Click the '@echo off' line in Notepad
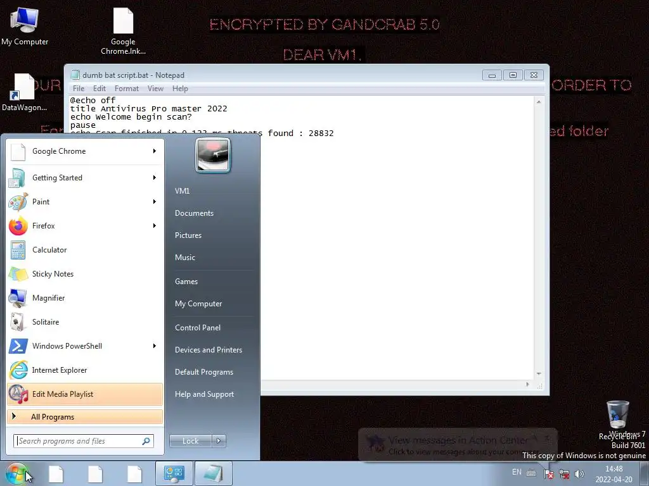 93,101
